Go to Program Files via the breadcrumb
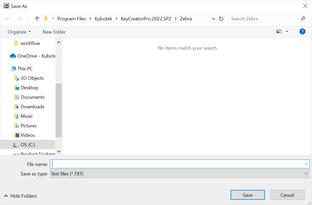312x205 pixels. click(x=72, y=18)
